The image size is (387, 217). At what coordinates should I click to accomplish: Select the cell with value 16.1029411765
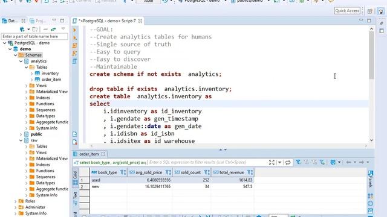coord(149,186)
